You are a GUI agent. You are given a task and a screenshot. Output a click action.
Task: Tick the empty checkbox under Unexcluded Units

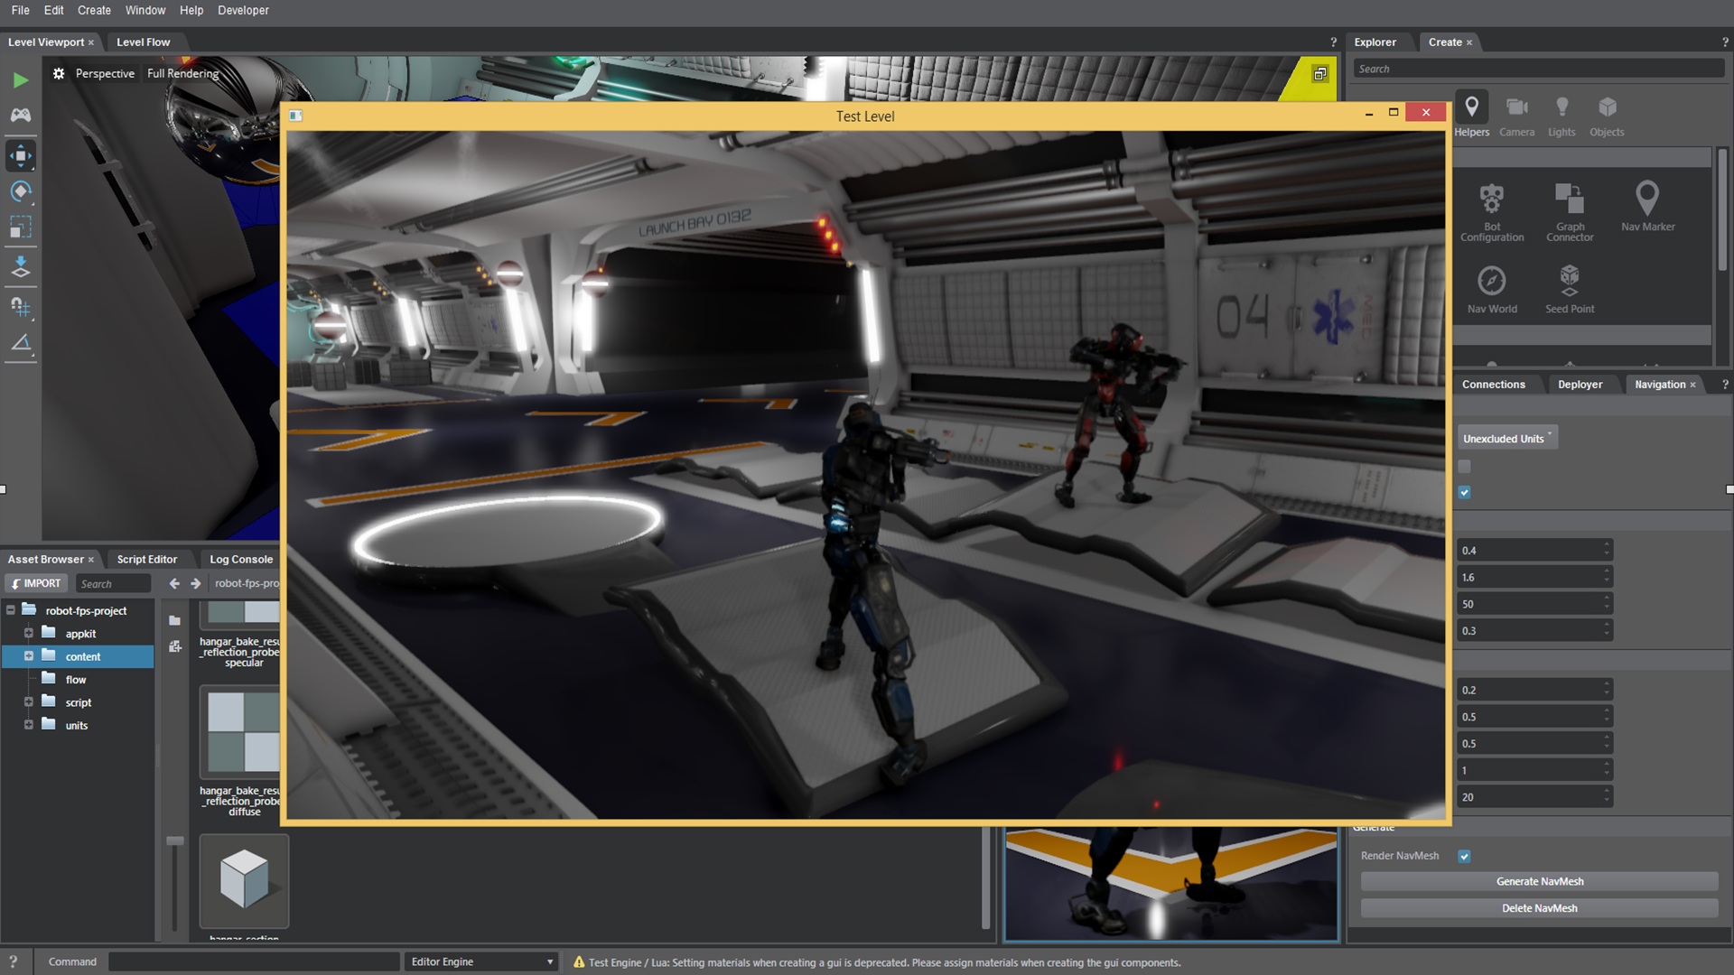1464,466
